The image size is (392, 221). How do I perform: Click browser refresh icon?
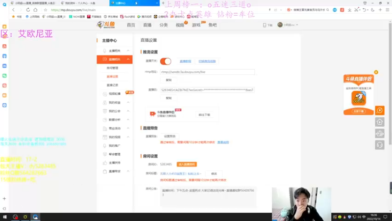28,10
